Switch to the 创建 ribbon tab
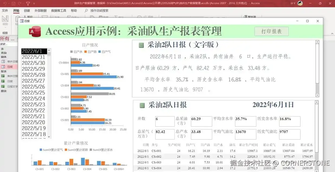 click(x=27, y=11)
